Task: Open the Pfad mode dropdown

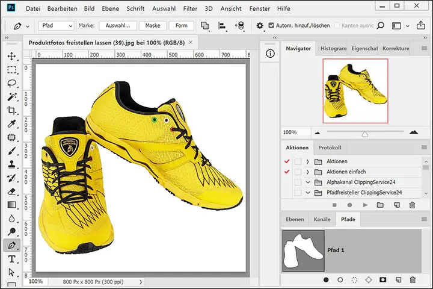Action: pyautogui.click(x=56, y=26)
